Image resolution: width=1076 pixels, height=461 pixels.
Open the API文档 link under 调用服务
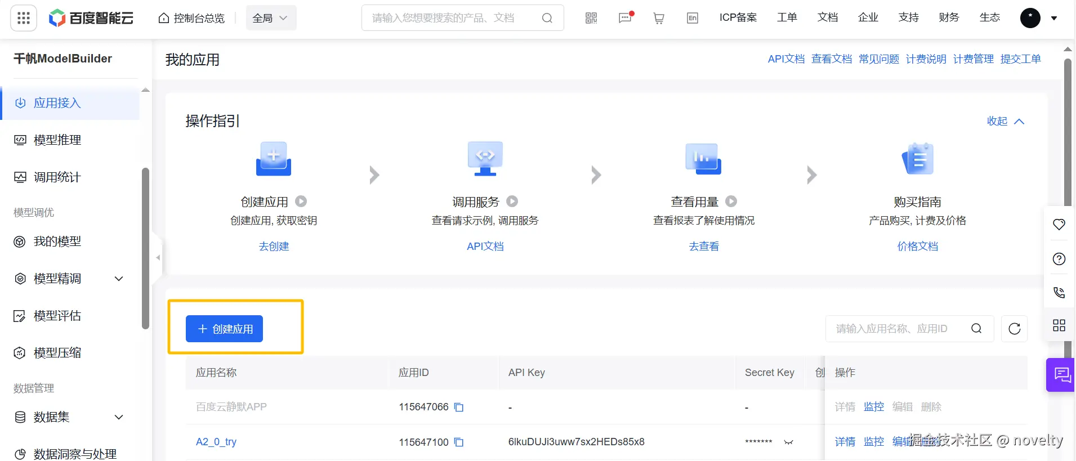pos(485,247)
